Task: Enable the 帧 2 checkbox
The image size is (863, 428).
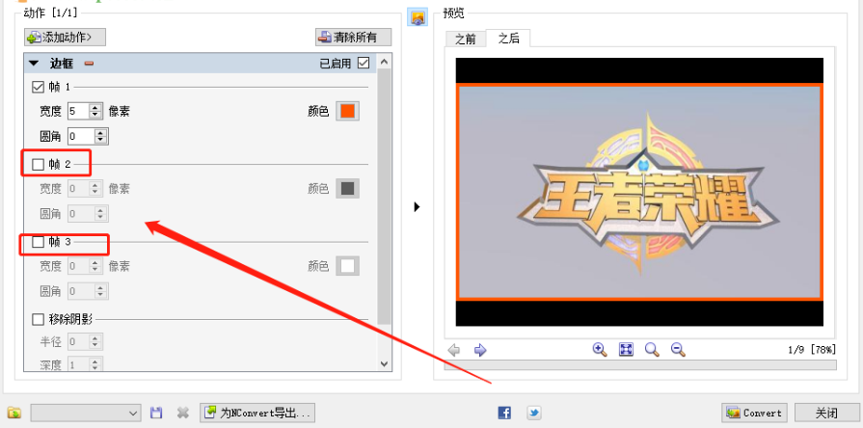Action: (39, 164)
